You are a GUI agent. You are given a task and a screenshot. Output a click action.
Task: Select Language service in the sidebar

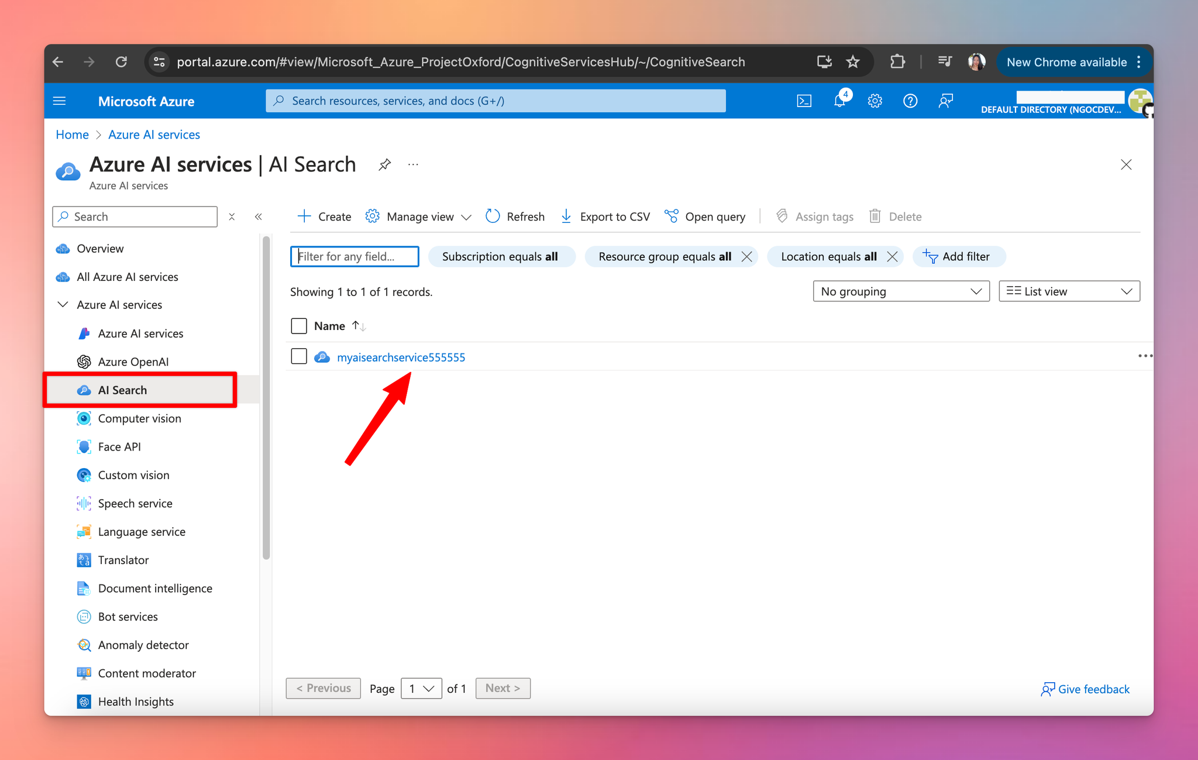click(142, 532)
